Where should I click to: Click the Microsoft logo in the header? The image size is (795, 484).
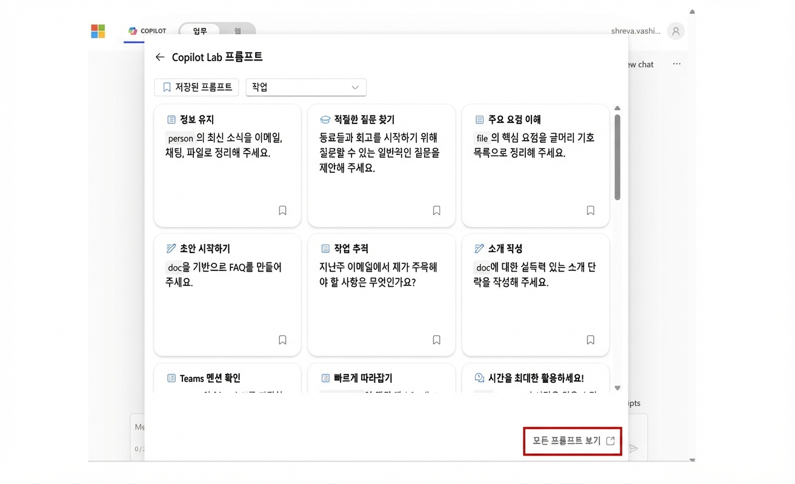[98, 31]
